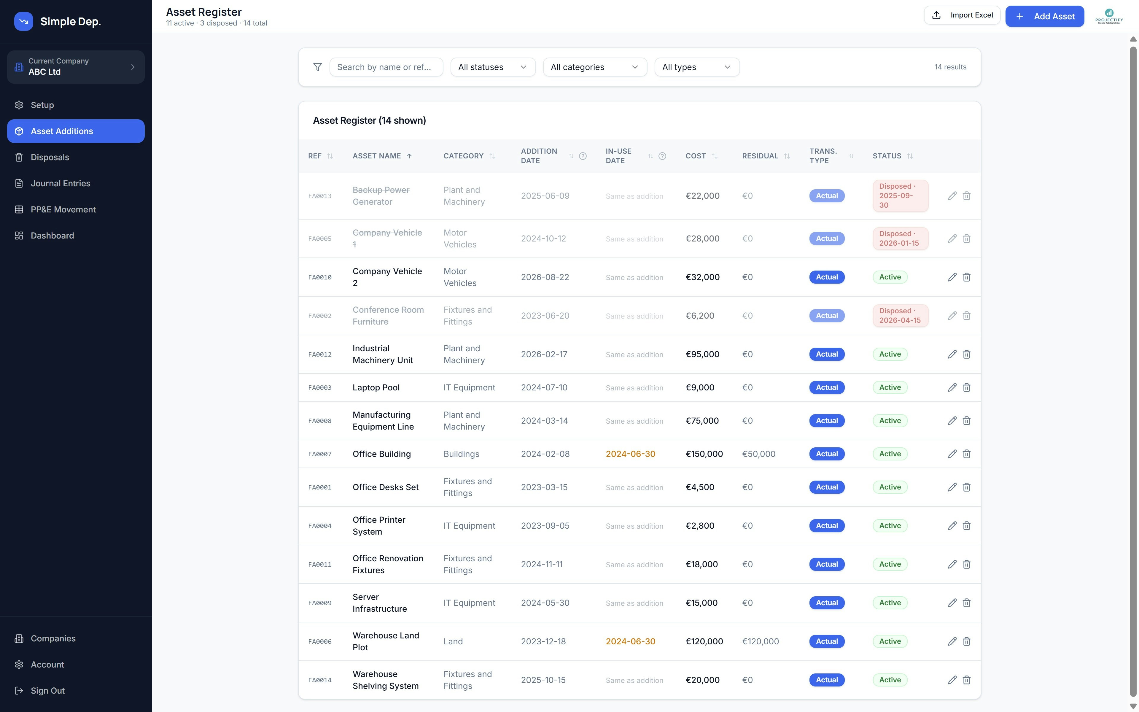Delete the Backup Power Generator asset
The image size is (1139, 712).
[966, 196]
